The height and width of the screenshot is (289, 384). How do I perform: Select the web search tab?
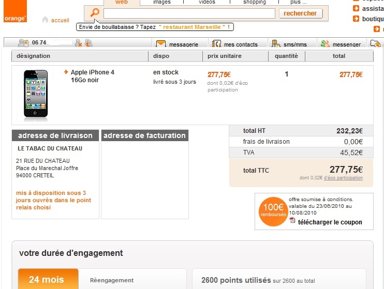tap(122, 2)
